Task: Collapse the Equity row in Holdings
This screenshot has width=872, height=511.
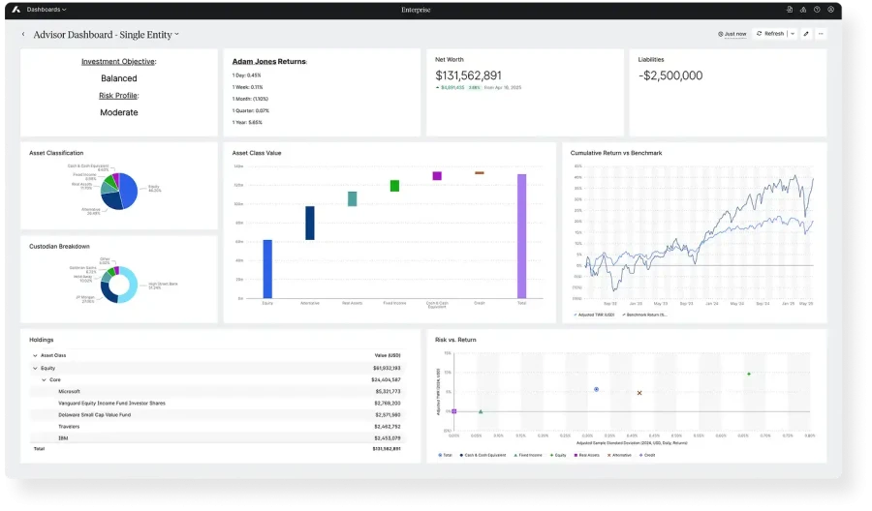Action: 35,369
